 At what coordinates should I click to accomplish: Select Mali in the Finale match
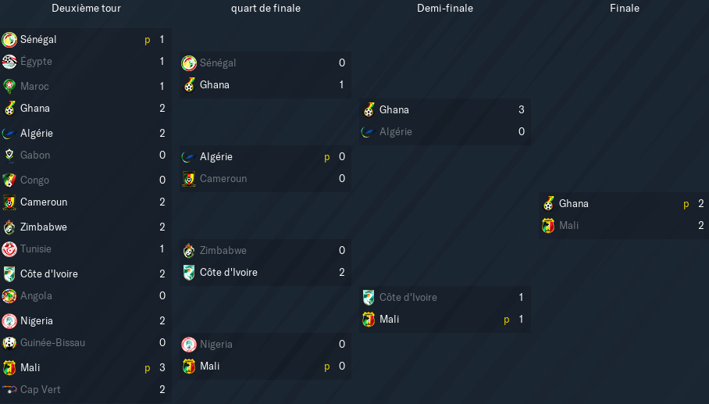click(568, 225)
